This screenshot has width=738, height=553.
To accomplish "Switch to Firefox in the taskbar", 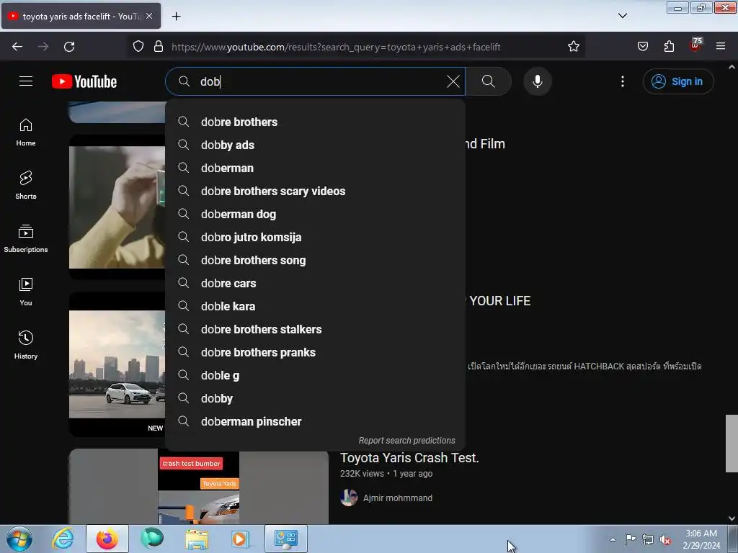I will click(107, 539).
